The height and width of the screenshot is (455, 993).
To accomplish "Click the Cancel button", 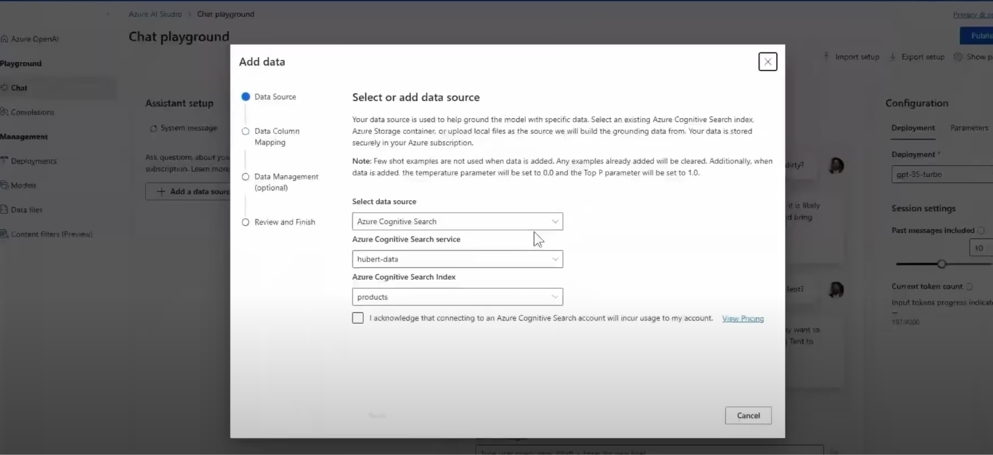I will pyautogui.click(x=748, y=415).
